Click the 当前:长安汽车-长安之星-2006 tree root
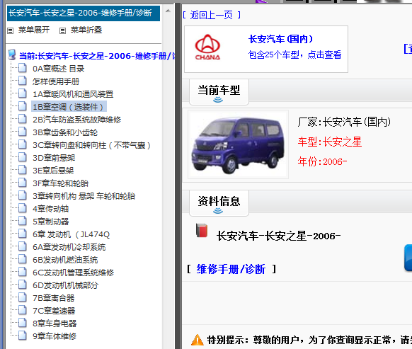Viewport: 412px width, 349px height. coord(97,56)
